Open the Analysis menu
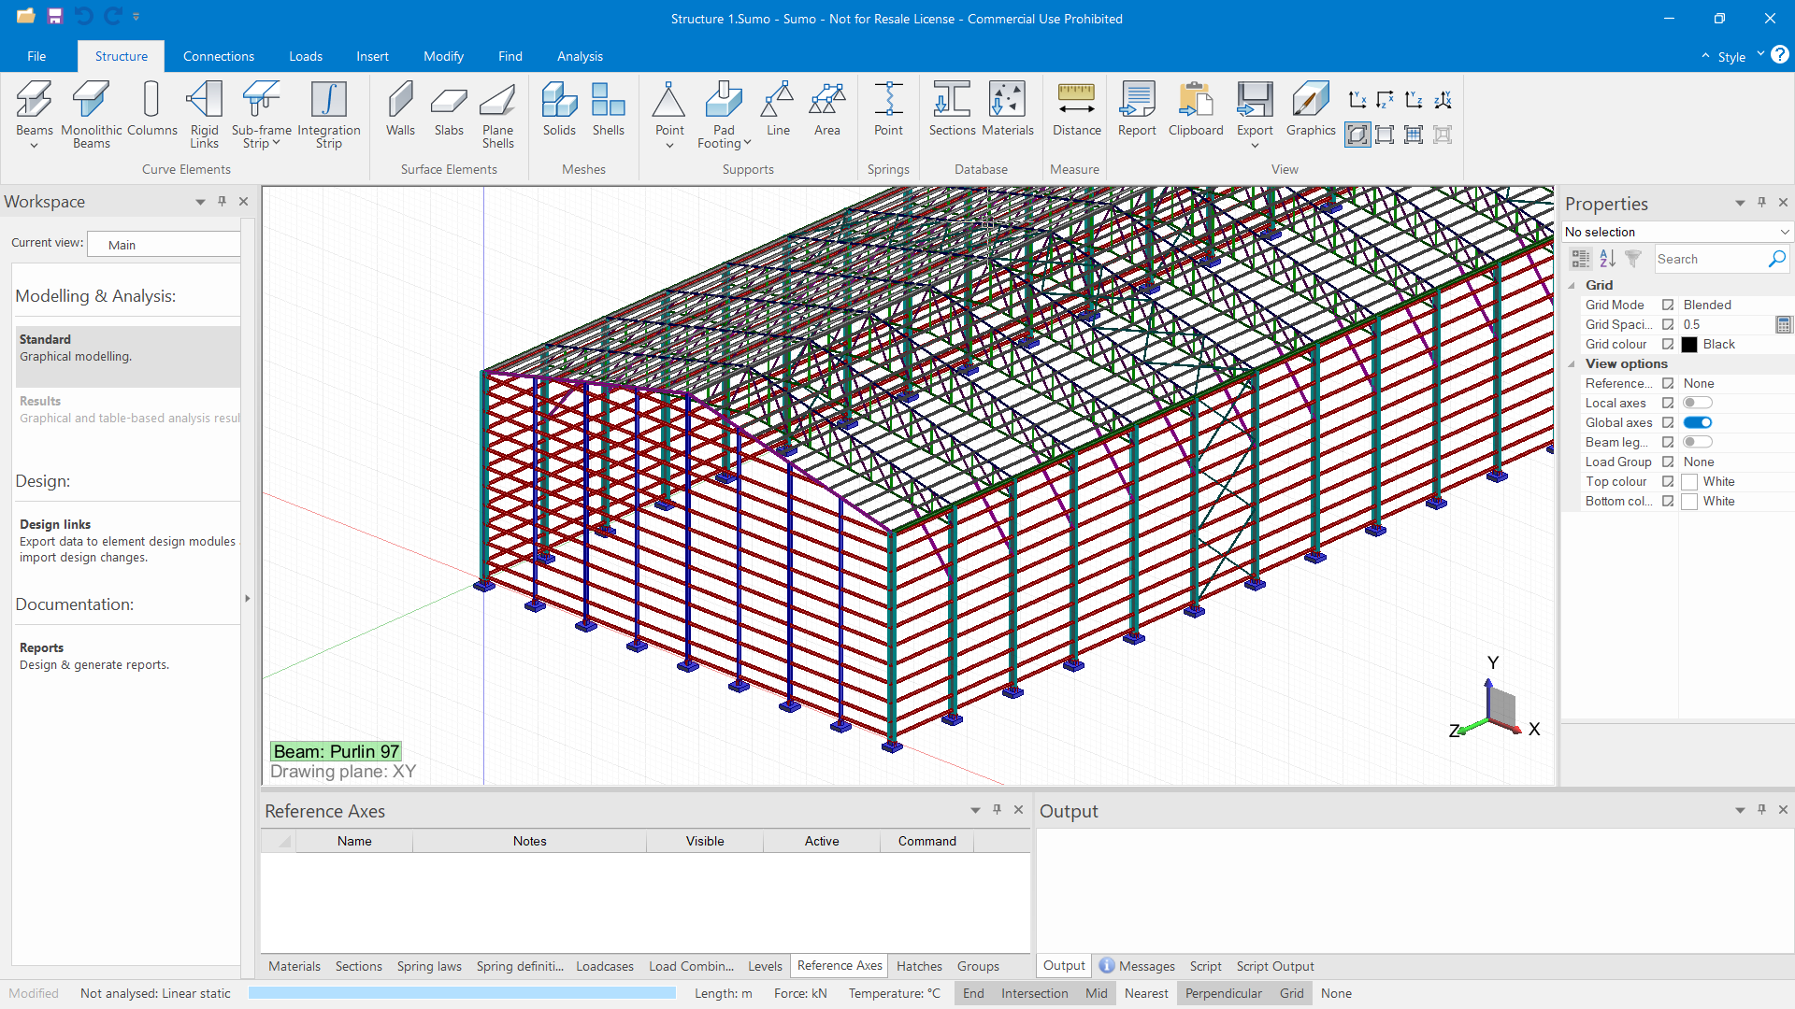 [x=580, y=56]
